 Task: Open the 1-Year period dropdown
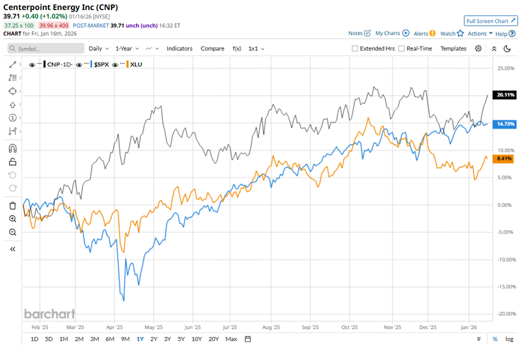(x=127, y=48)
